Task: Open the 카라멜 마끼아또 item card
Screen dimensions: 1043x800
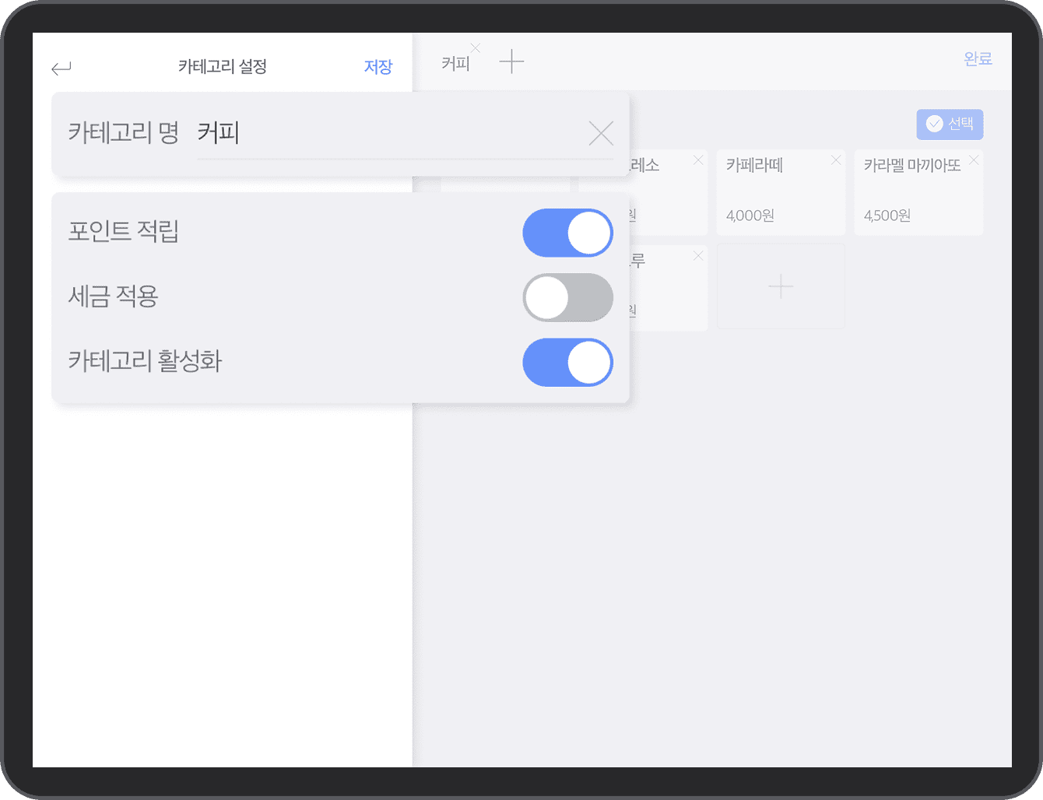Action: 918,195
